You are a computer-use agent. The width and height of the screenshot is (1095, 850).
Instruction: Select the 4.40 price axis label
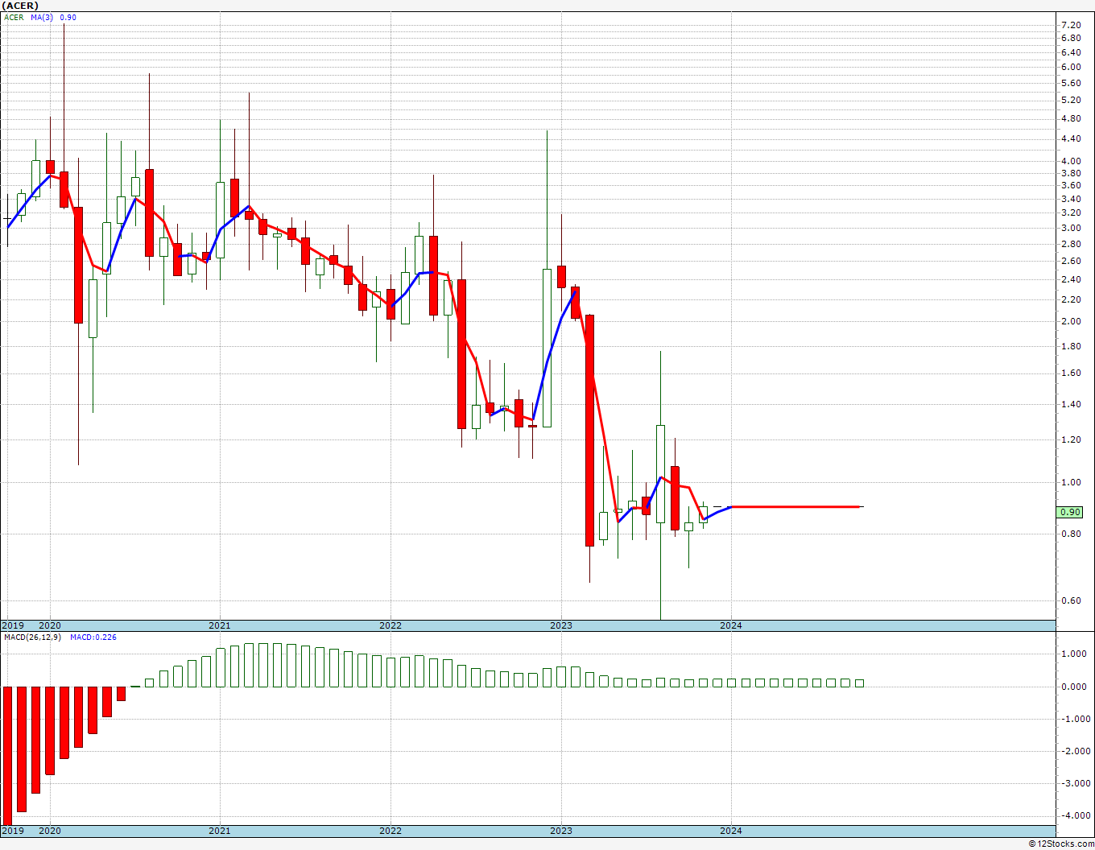1071,138
